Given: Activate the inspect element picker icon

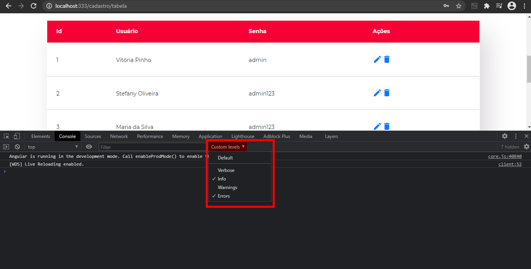Looking at the screenshot, I should (x=6, y=136).
